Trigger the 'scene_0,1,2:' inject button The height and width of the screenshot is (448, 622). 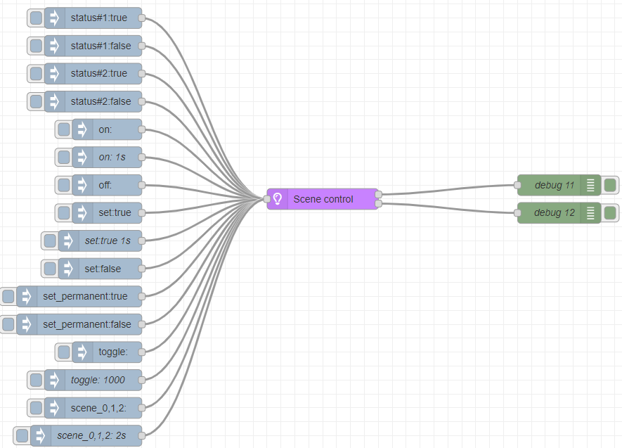[x=36, y=408]
